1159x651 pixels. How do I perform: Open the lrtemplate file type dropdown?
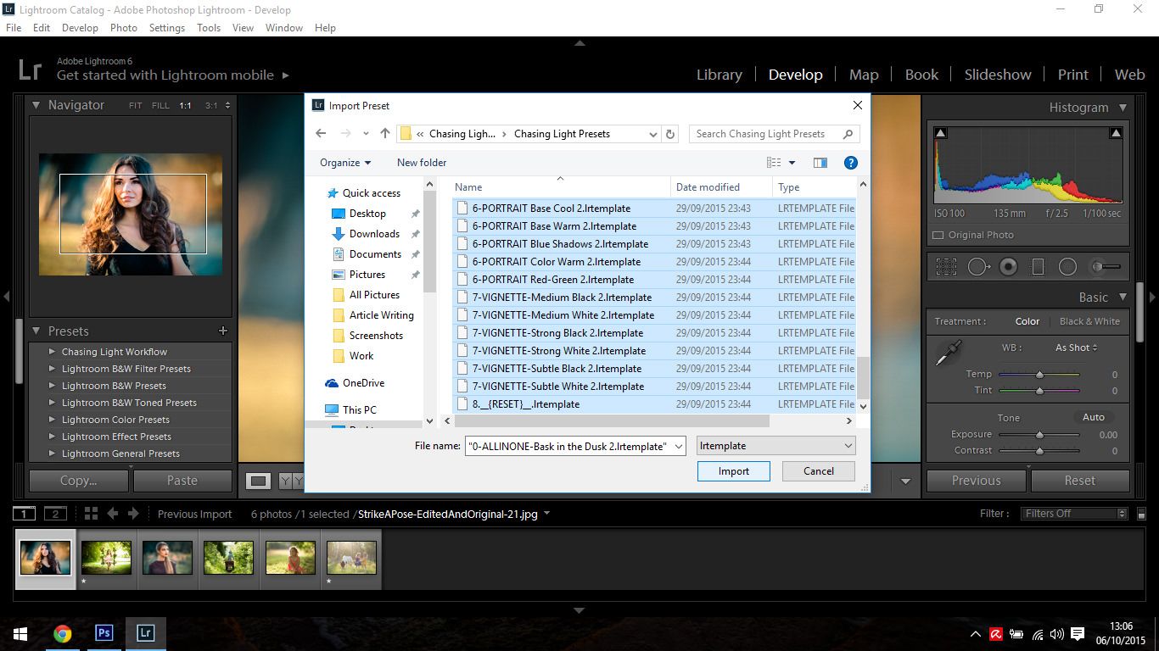tap(775, 445)
